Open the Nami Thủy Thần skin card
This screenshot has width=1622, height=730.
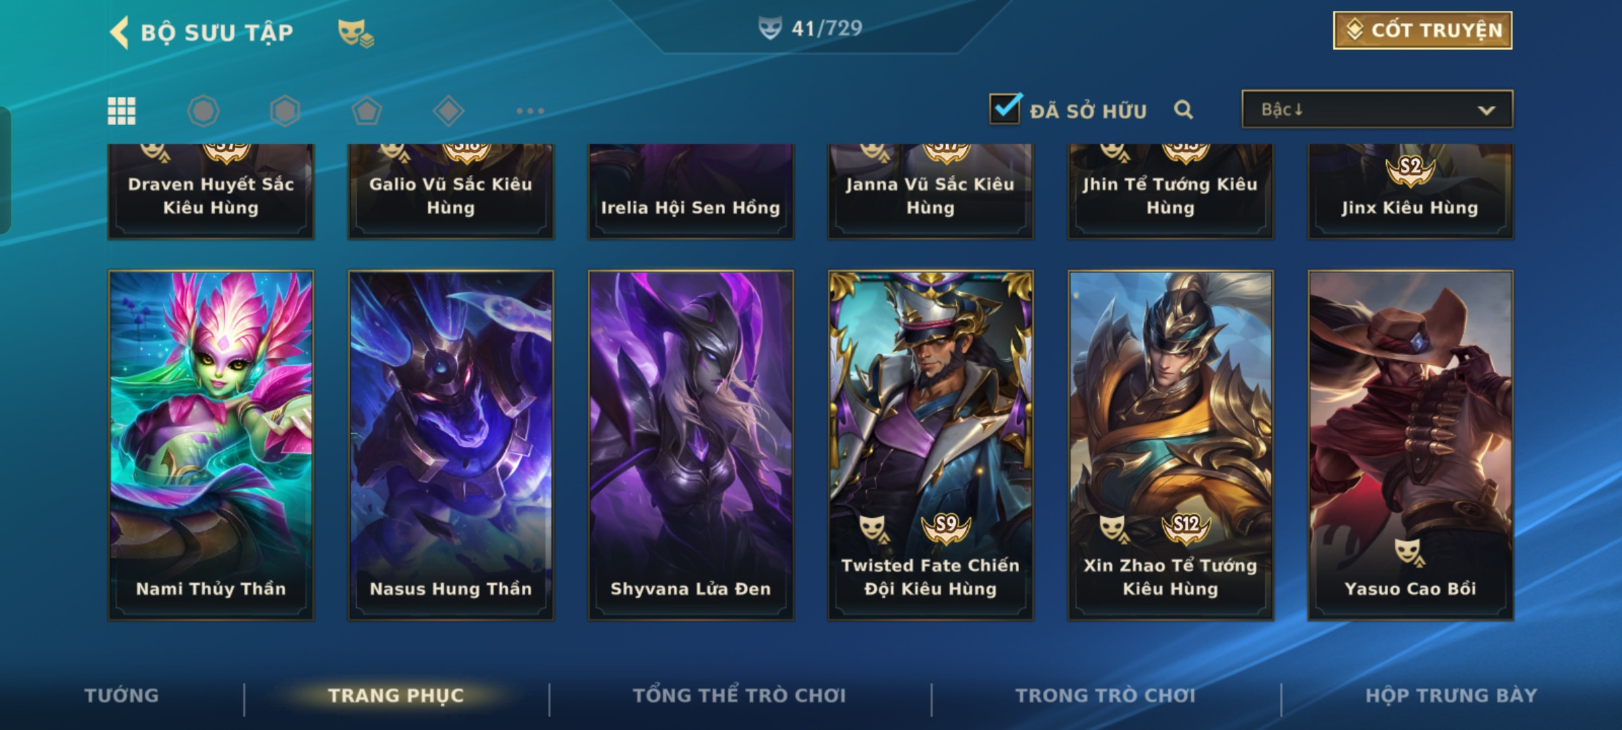211,445
